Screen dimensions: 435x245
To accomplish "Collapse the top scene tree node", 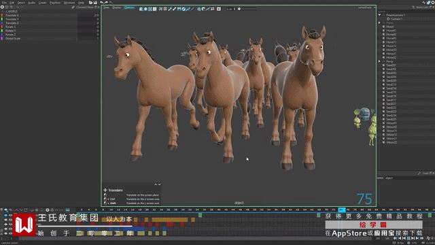I will coord(379,15).
